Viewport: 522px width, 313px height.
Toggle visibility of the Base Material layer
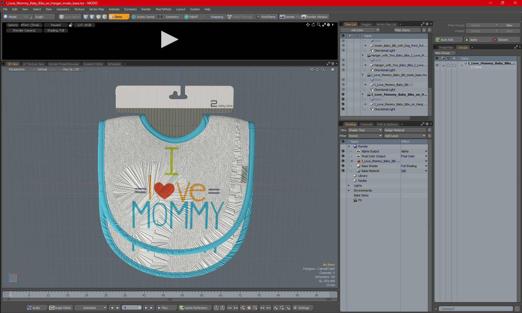pyautogui.click(x=343, y=171)
